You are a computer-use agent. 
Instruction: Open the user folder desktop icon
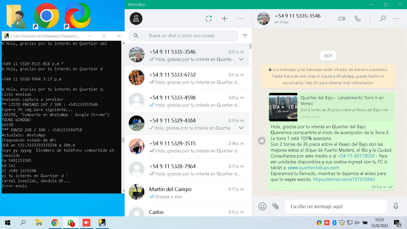click(x=16, y=16)
